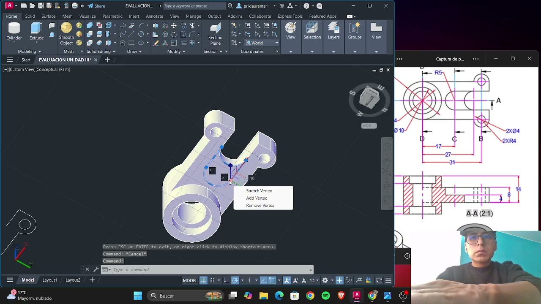Image resolution: width=541 pixels, height=304 pixels.
Task: Choose the Polygon draw tool
Action: coord(123,43)
